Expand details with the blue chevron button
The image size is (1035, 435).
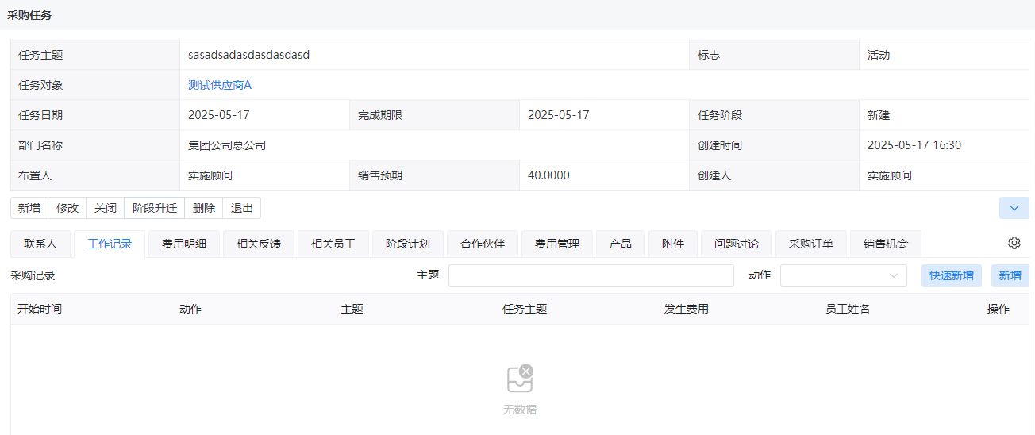(x=1014, y=208)
